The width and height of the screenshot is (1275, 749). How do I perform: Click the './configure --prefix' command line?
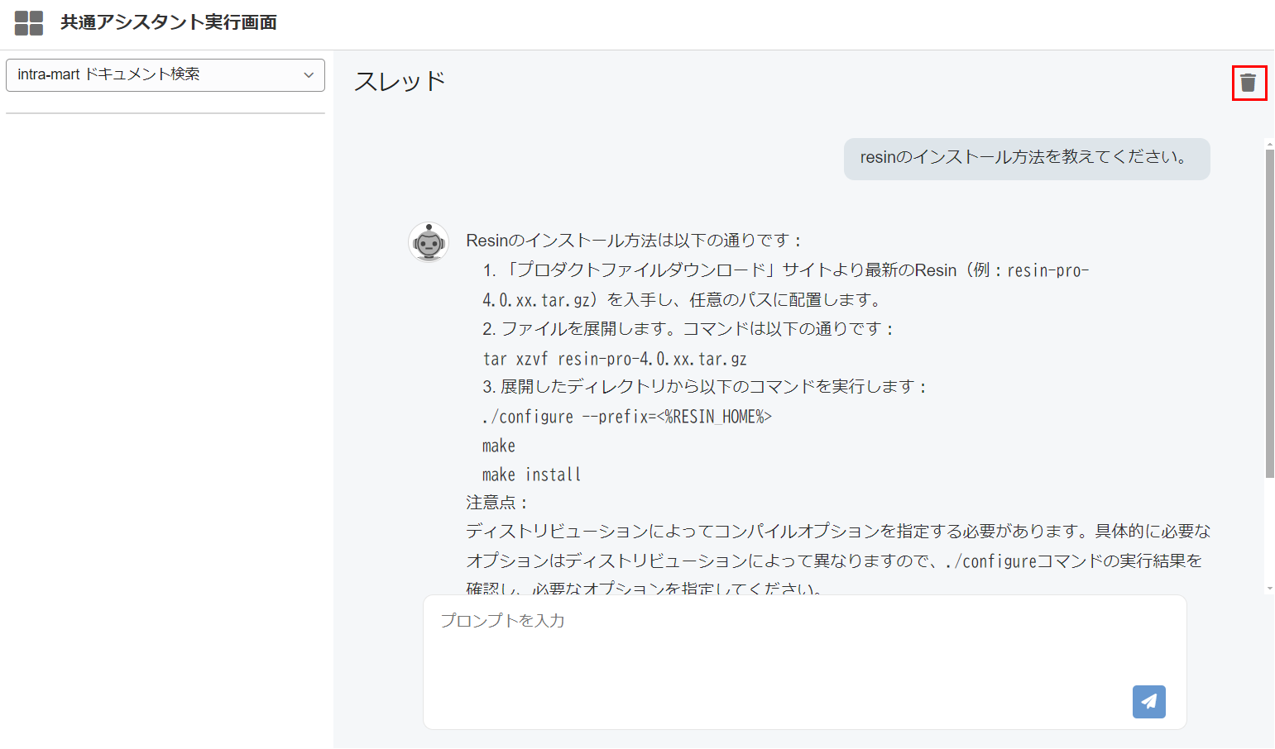[x=626, y=417]
